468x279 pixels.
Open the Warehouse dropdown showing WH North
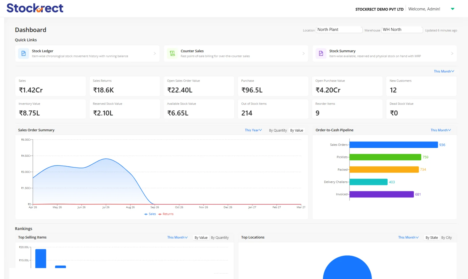point(402,30)
